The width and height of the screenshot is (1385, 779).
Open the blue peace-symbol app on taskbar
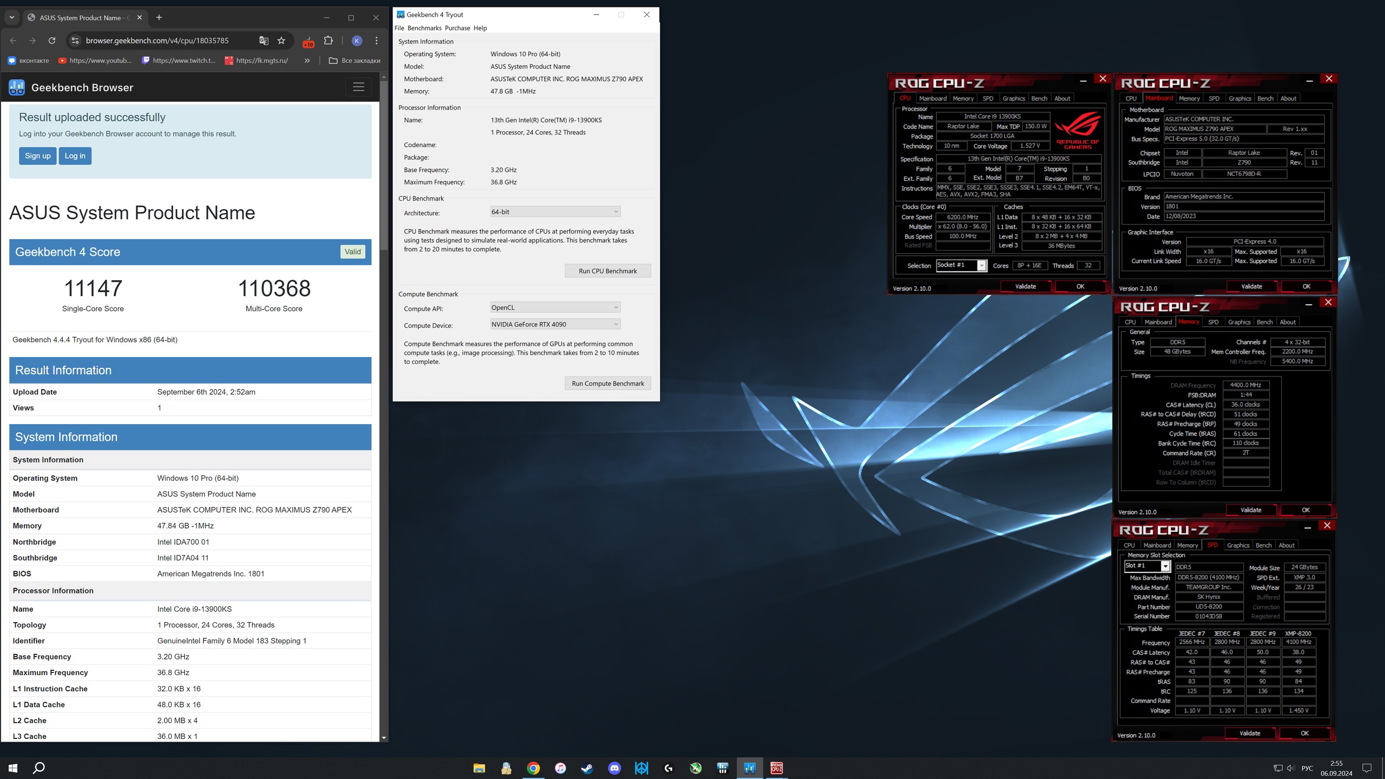642,768
